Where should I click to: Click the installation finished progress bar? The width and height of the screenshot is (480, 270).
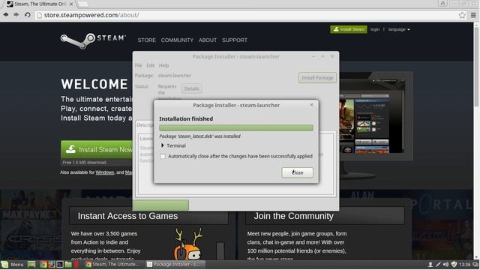(x=236, y=128)
